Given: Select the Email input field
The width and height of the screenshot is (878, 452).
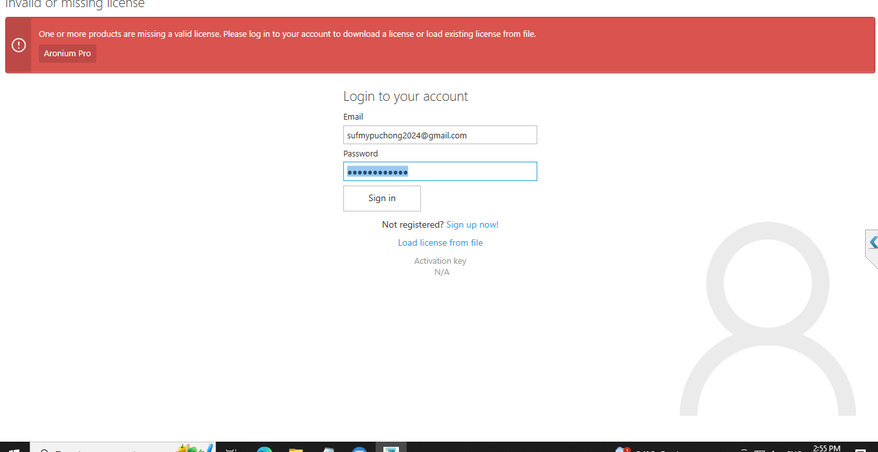Looking at the screenshot, I should point(440,135).
